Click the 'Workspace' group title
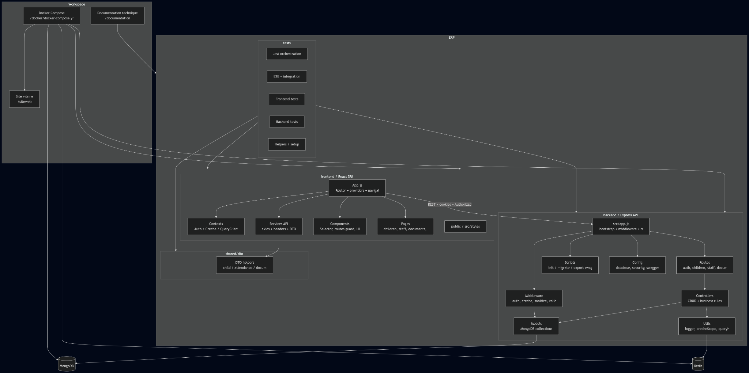The height and width of the screenshot is (373, 749). click(x=77, y=4)
